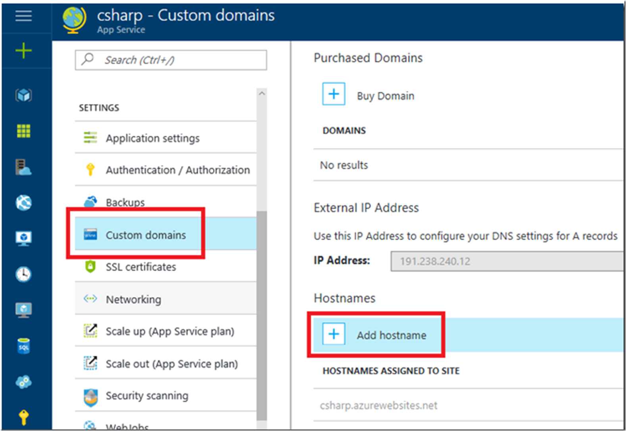Click the Application settings sliders icon
626x431 pixels.
click(x=90, y=137)
